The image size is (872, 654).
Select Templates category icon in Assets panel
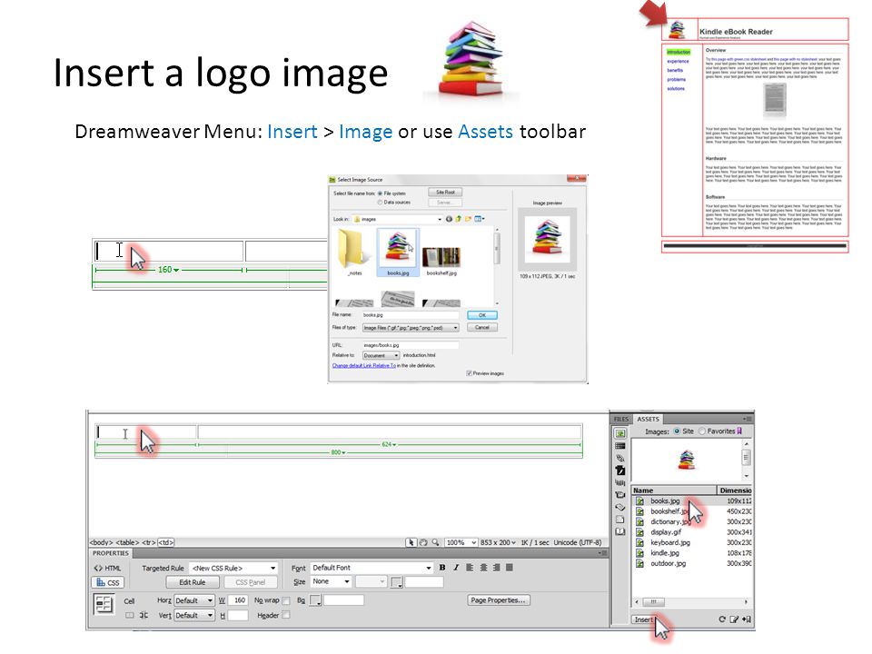tap(620, 520)
